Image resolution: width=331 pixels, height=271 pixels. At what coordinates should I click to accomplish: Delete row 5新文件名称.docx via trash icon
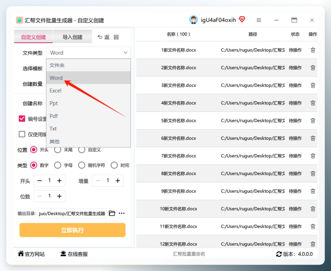(313, 121)
